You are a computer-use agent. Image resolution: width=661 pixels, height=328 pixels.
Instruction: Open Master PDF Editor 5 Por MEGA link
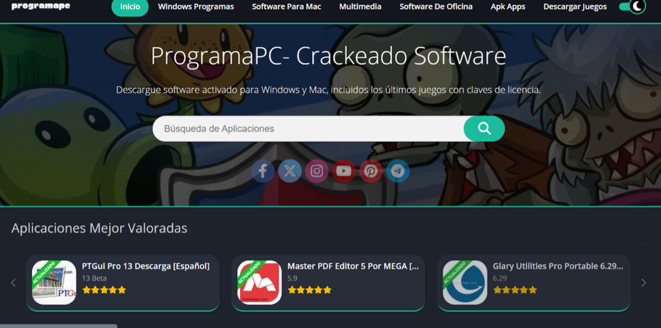point(353,266)
